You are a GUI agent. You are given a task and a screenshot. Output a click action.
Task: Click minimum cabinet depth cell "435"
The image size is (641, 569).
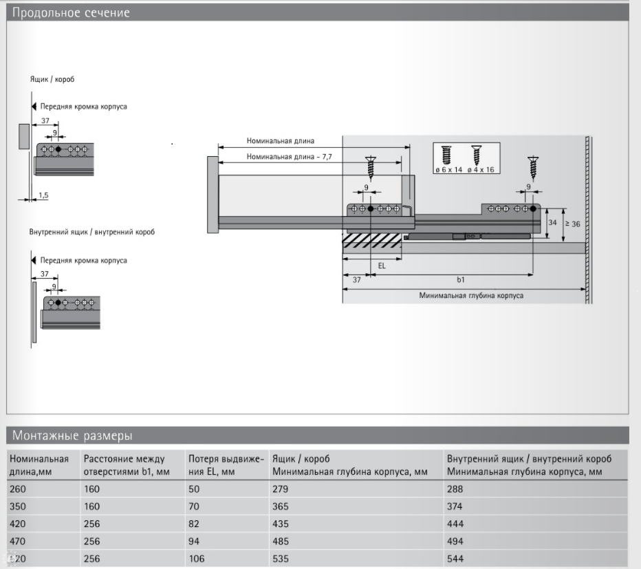tap(281, 524)
